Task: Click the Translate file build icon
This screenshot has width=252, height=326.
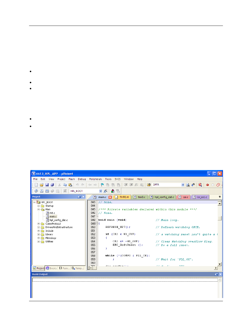Action: (x=36, y=191)
